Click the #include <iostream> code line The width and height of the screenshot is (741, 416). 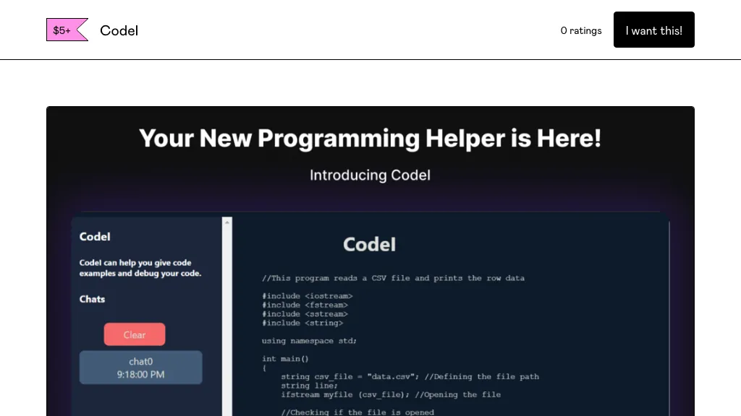click(x=307, y=295)
